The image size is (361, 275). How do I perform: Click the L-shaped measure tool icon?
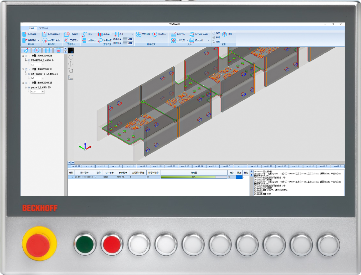pos(71,77)
